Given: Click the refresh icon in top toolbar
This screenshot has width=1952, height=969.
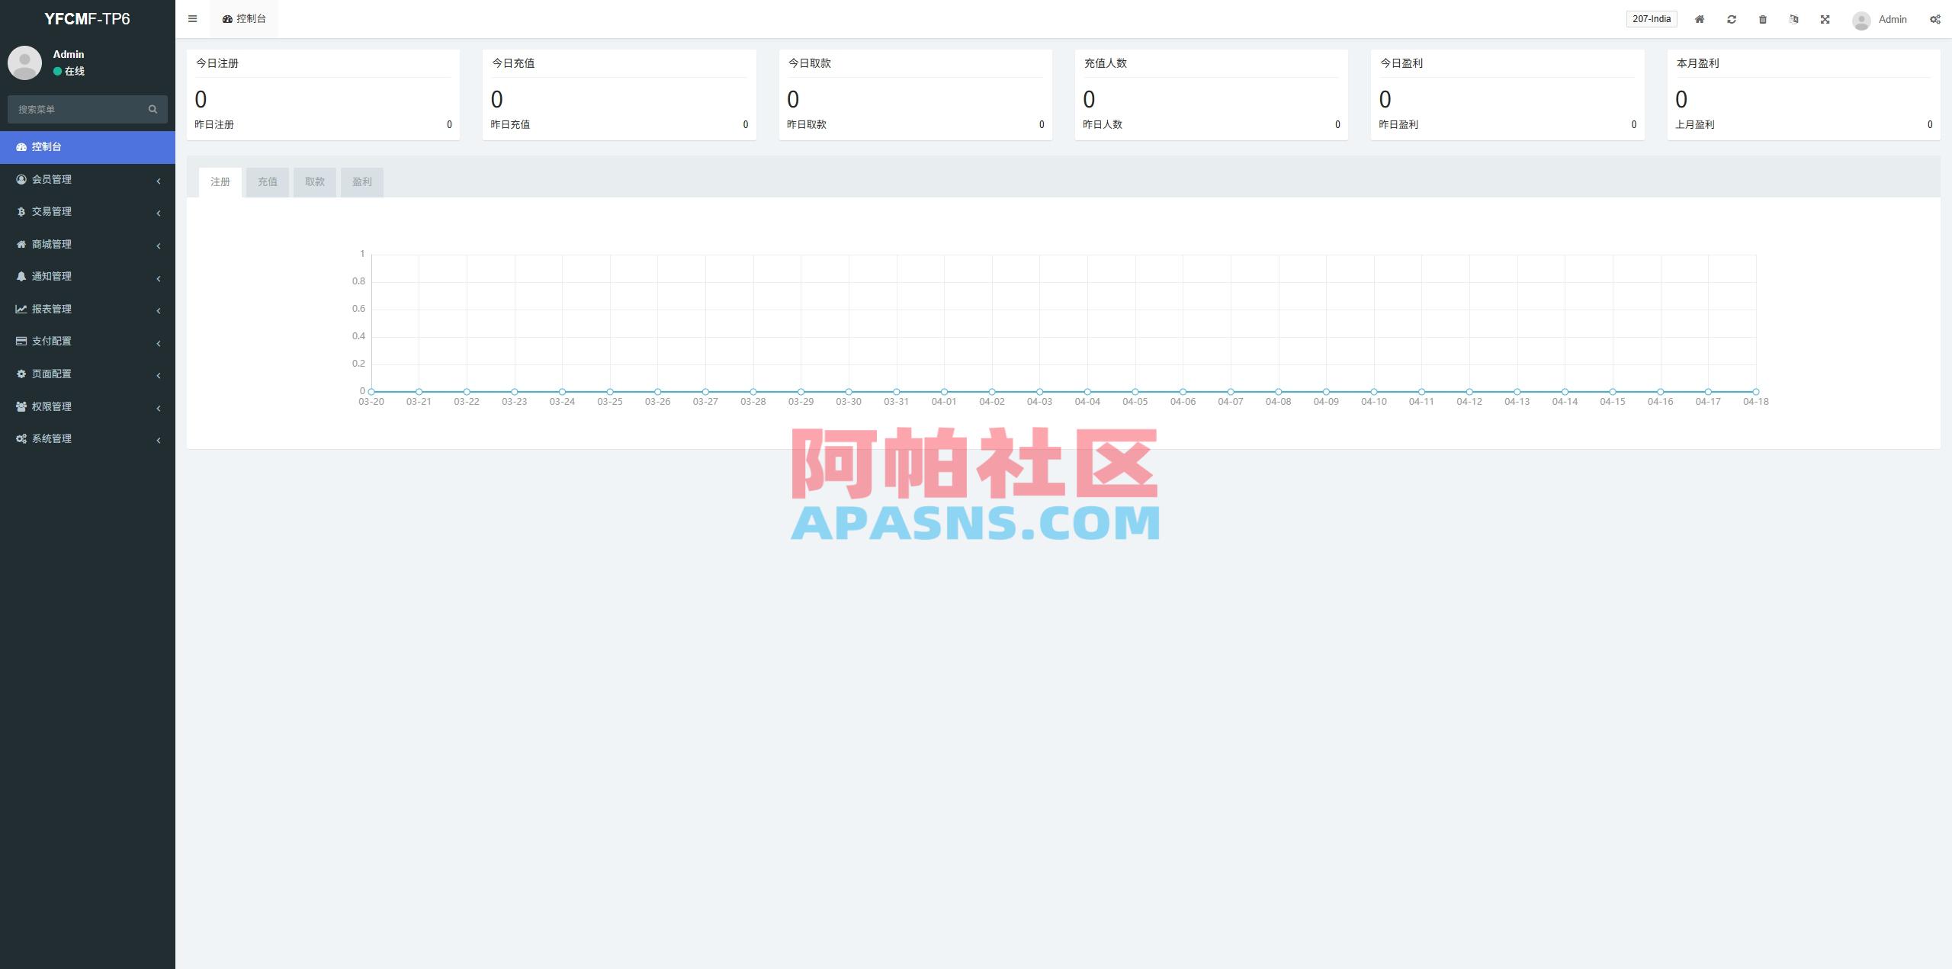Looking at the screenshot, I should click(x=1732, y=18).
